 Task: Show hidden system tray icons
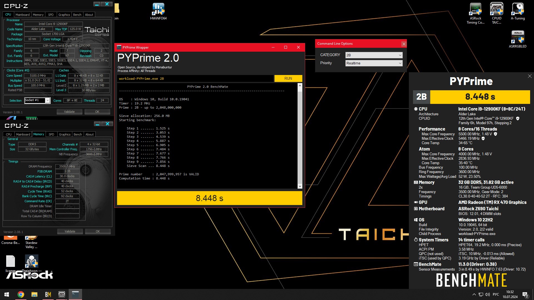(x=474, y=294)
